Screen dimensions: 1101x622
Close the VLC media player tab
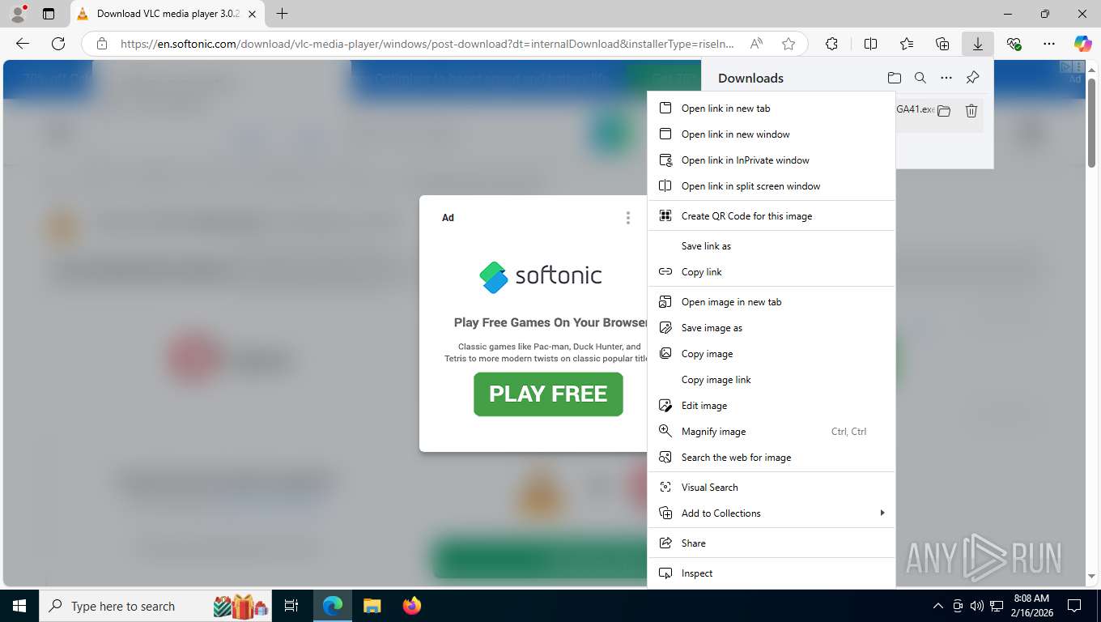coord(253,14)
